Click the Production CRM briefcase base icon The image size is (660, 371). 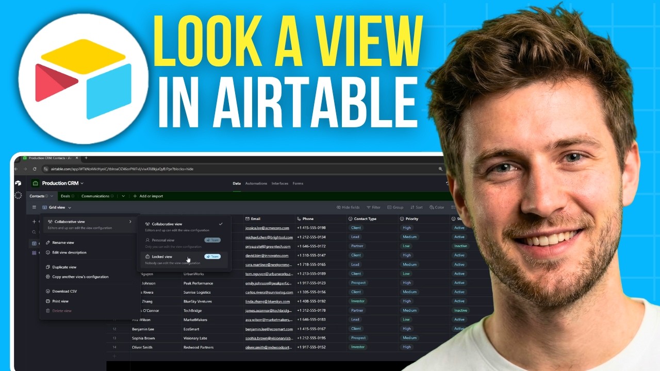point(35,183)
